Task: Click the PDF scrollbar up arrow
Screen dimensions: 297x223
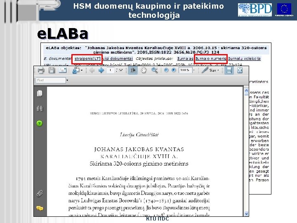Action: pyautogui.click(x=246, y=90)
